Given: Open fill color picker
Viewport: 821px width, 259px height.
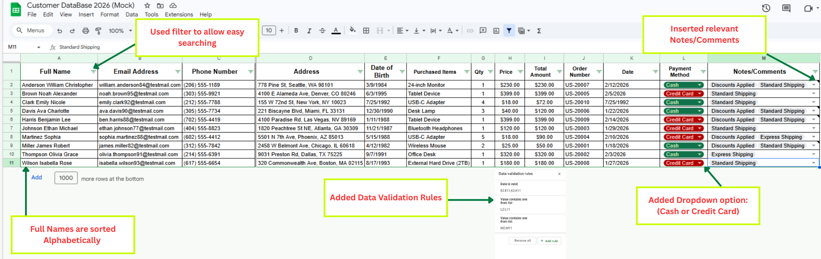Looking at the screenshot, I should pyautogui.click(x=353, y=31).
